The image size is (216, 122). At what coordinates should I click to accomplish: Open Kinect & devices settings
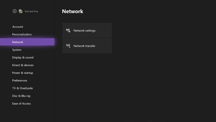(x=23, y=65)
